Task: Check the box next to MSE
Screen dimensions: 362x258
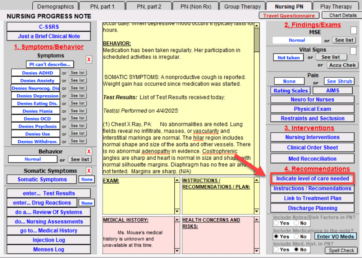Action: 353,31
